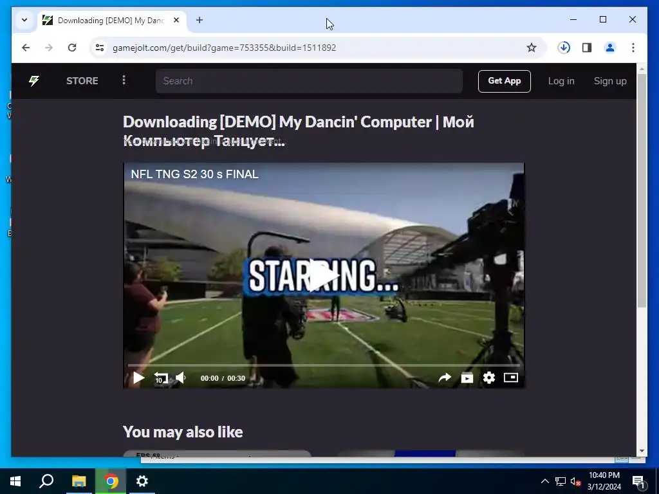659x494 pixels.
Task: Rewind the video 10 seconds
Action: pyautogui.click(x=160, y=378)
